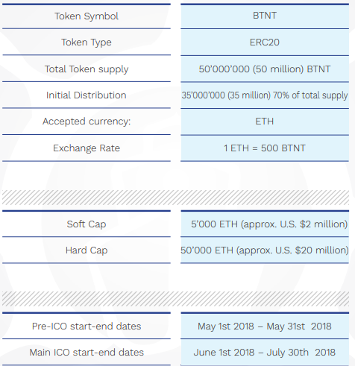Select the June 1st – July 30th value
The image size is (355, 366).
265,353
